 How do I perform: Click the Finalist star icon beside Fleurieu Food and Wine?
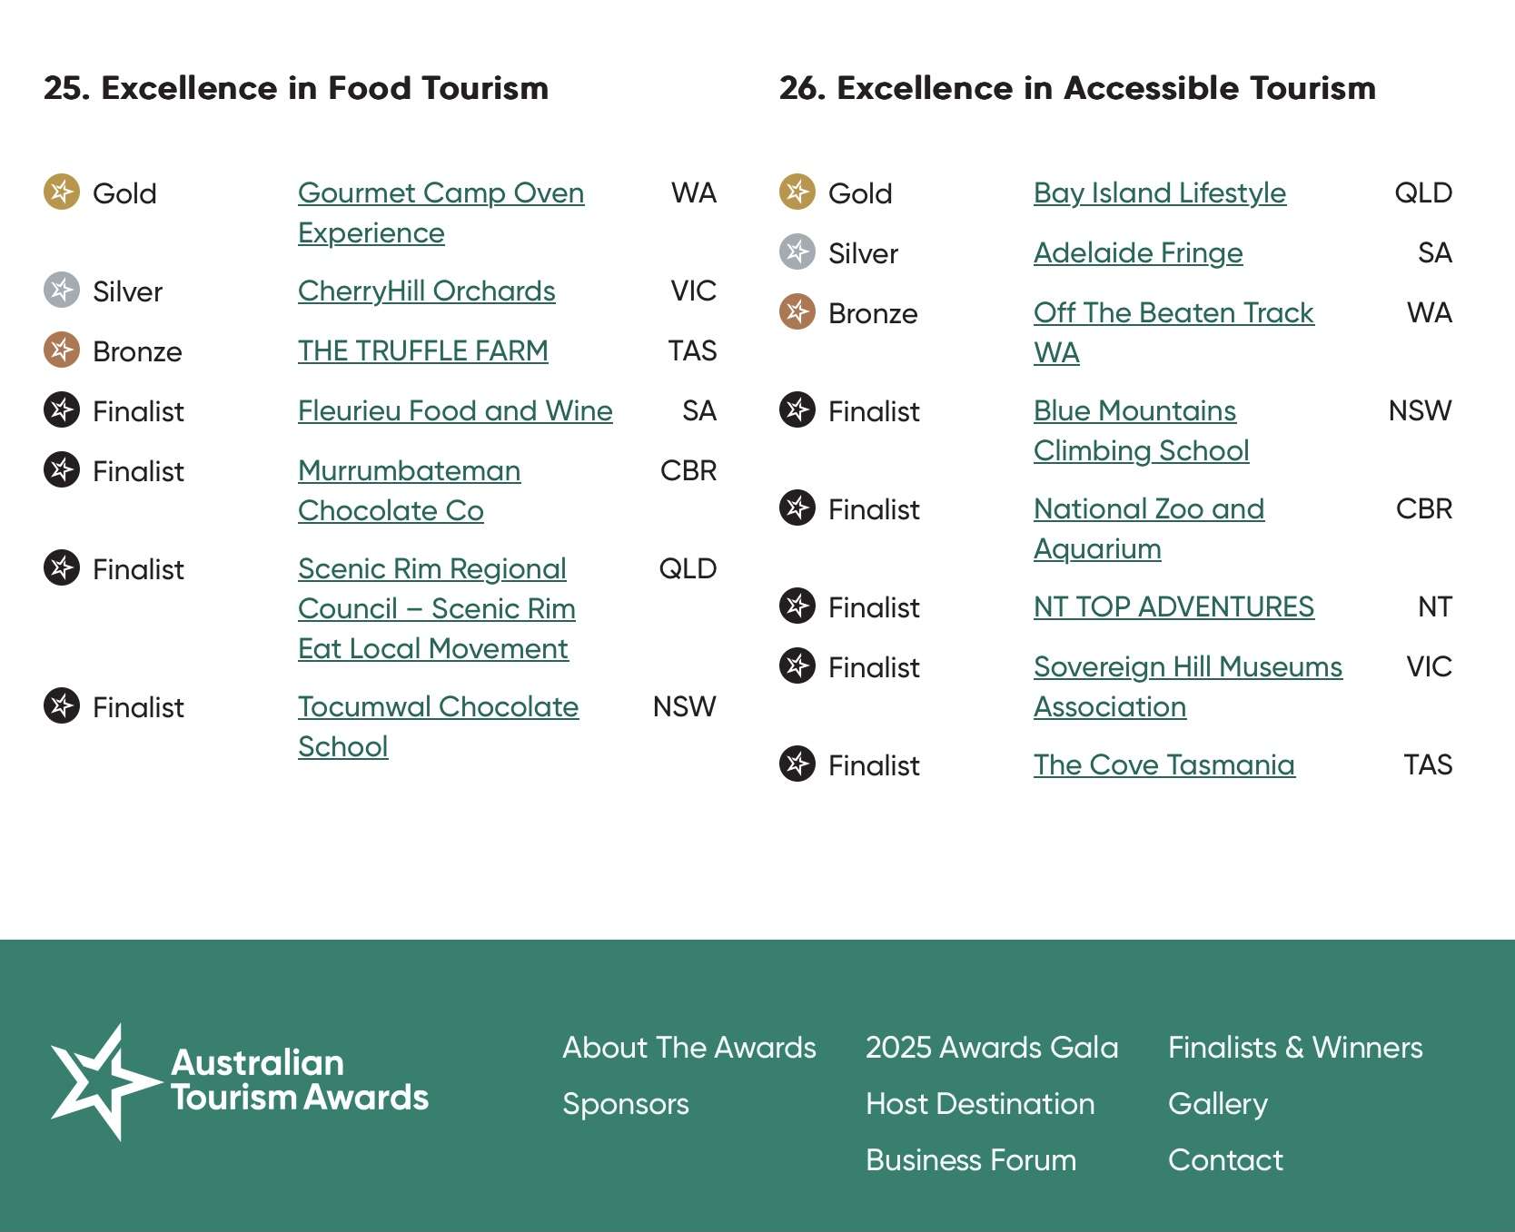tap(62, 410)
